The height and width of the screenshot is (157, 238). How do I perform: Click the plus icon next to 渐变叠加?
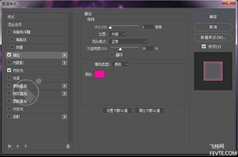coord(64,94)
